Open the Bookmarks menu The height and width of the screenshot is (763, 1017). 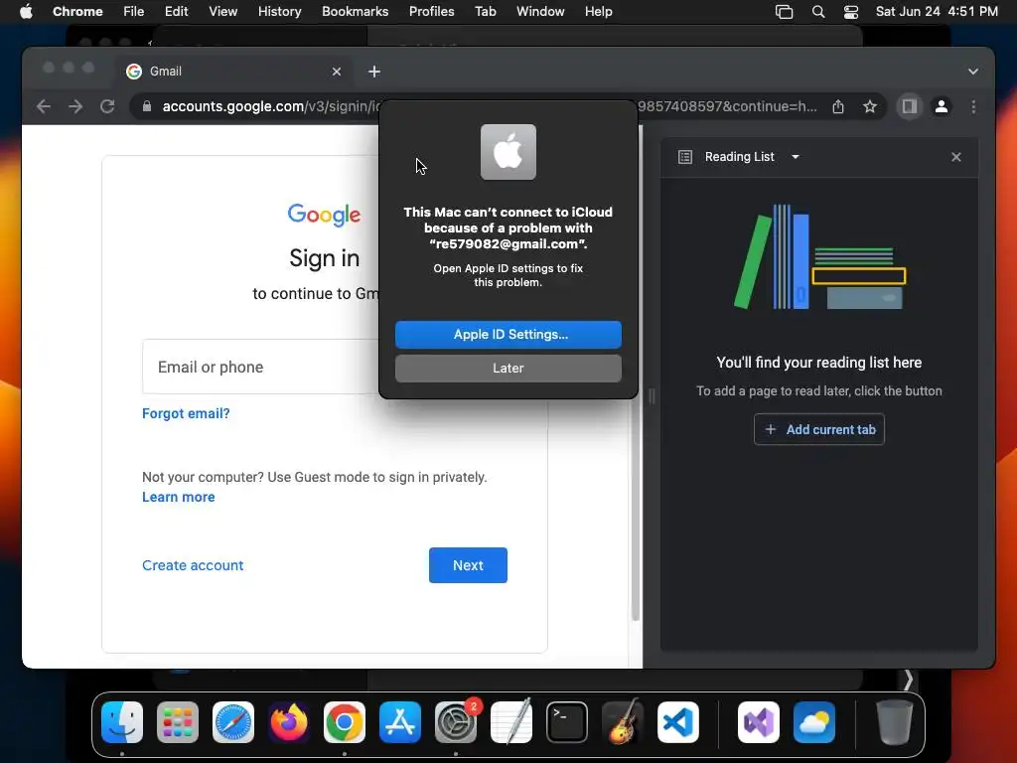click(x=356, y=12)
